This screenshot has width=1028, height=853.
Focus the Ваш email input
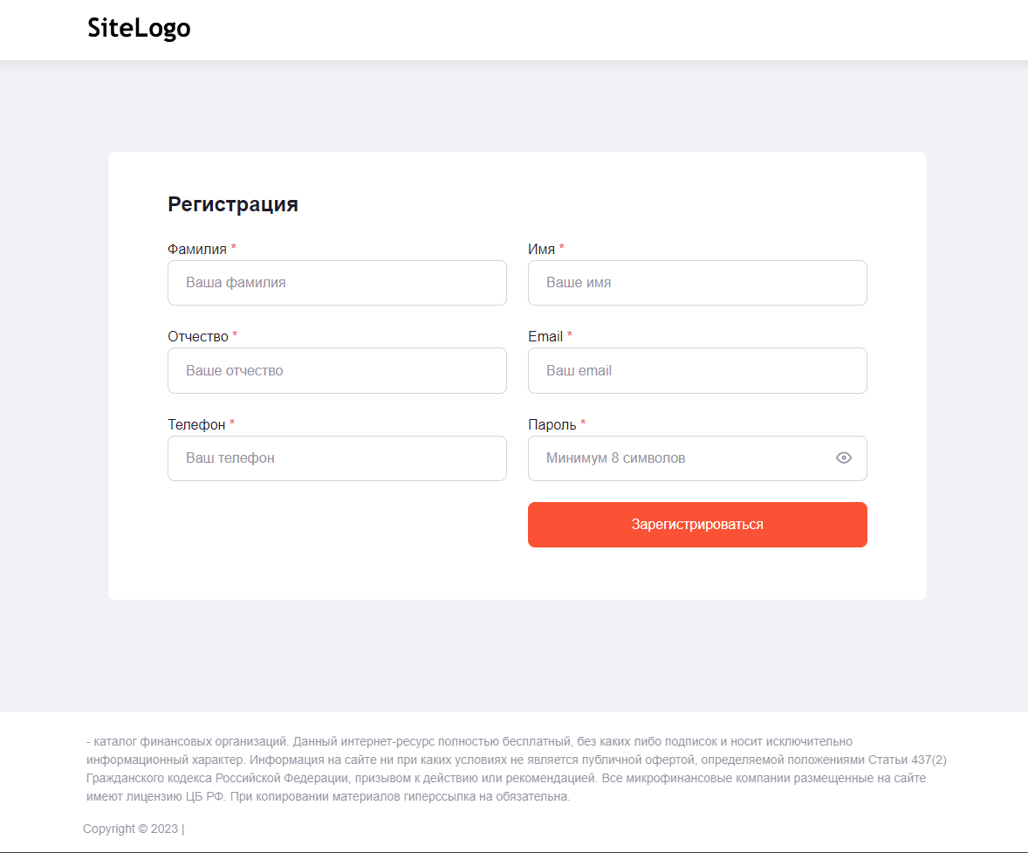pos(697,370)
